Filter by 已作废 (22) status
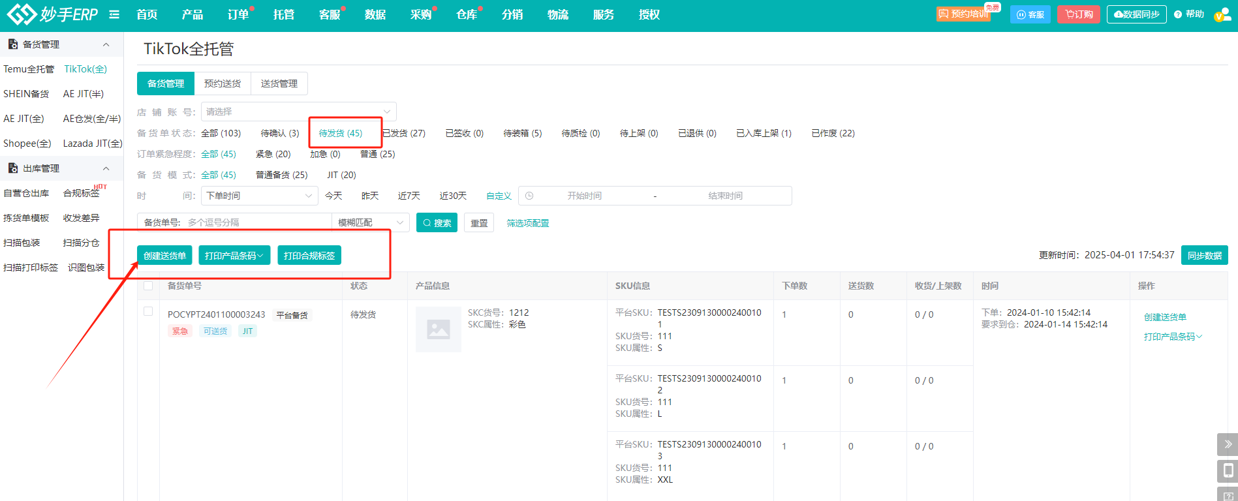The image size is (1238, 501). coord(833,133)
